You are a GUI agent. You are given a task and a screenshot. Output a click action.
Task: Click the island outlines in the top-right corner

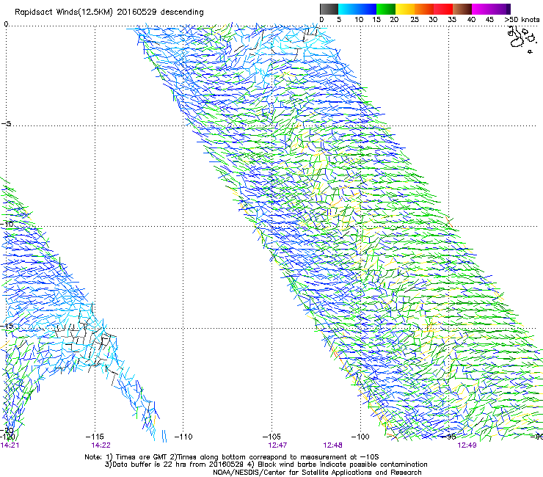click(522, 39)
